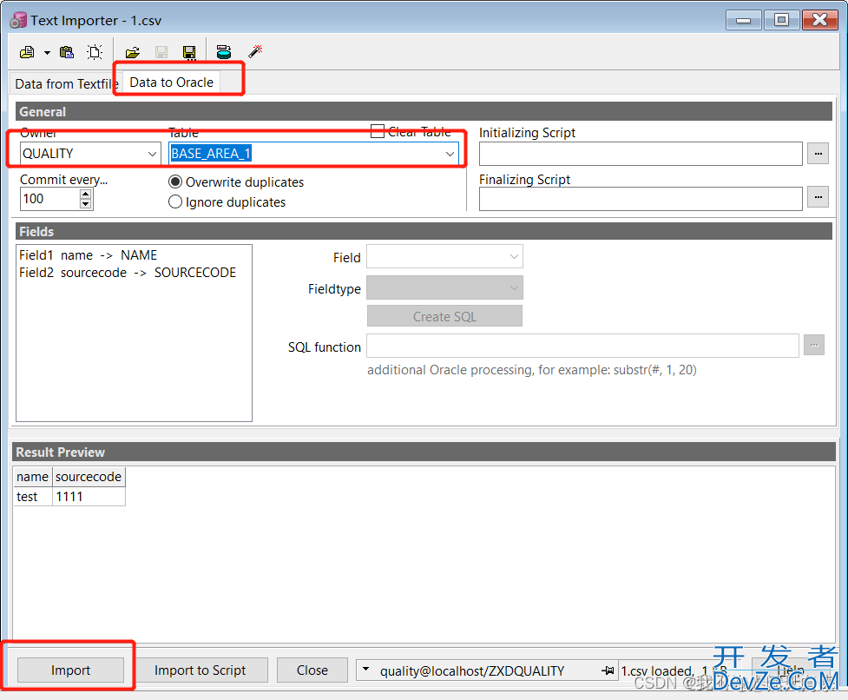Click the 1111 cell in Result Preview
The height and width of the screenshot is (700, 848).
click(89, 497)
